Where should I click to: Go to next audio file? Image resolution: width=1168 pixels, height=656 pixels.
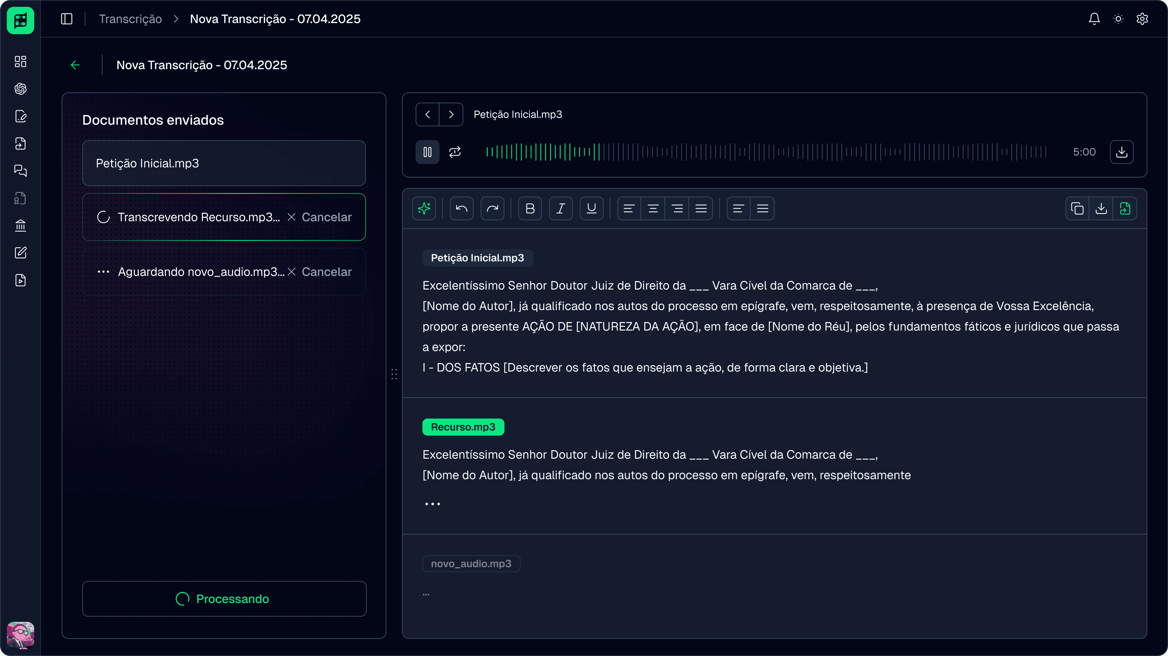pyautogui.click(x=451, y=115)
